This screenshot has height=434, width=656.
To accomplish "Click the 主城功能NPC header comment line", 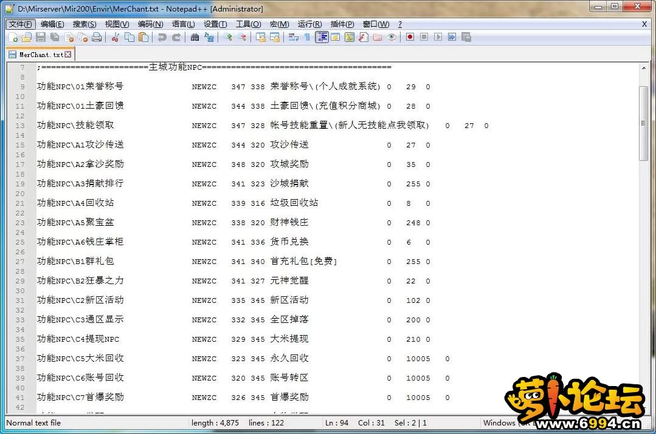I will coord(214,67).
